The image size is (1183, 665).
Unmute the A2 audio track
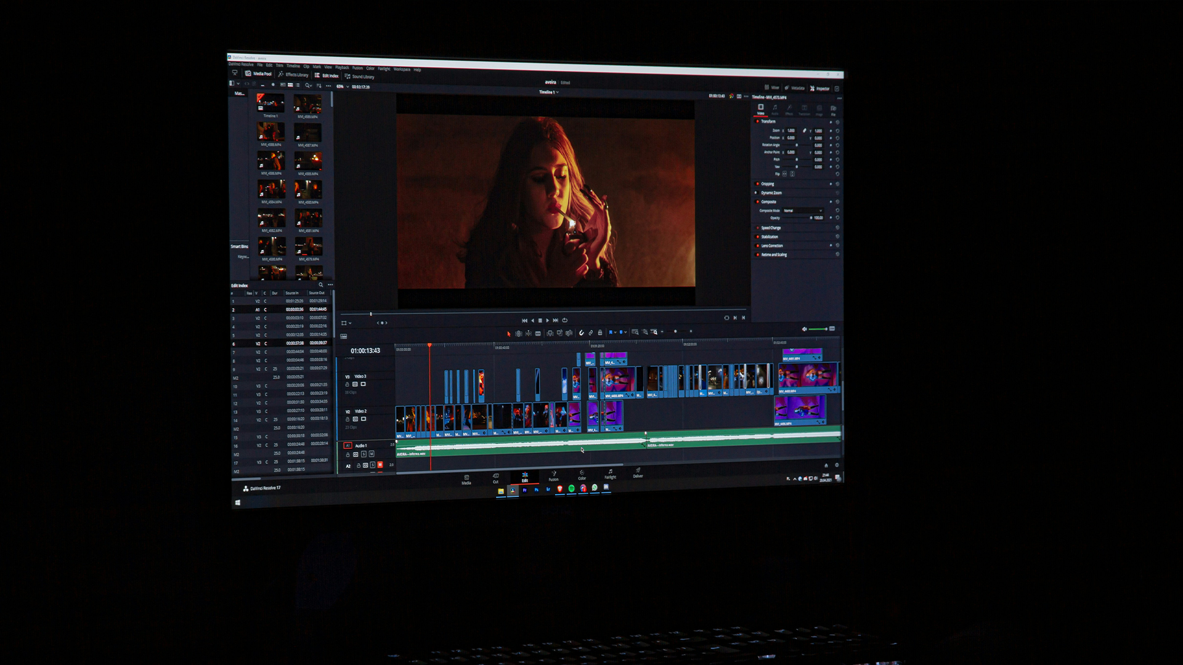(380, 465)
